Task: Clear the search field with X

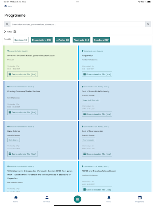Action: (148, 24)
